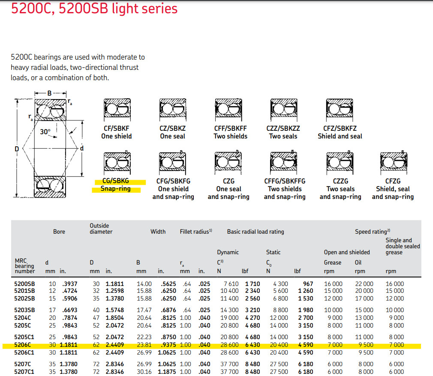433x376 pixels.
Task: Click the CFZ/SBKFZ shield and seal diagram
Action: 340,110
